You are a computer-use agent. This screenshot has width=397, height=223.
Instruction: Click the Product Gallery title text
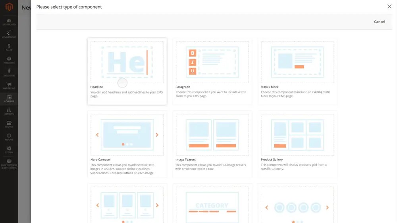tap(272, 160)
